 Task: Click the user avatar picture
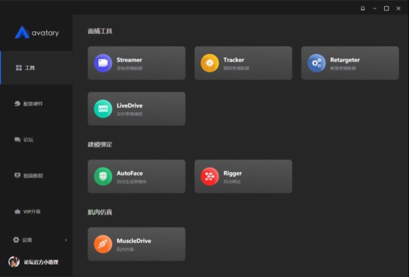13,262
